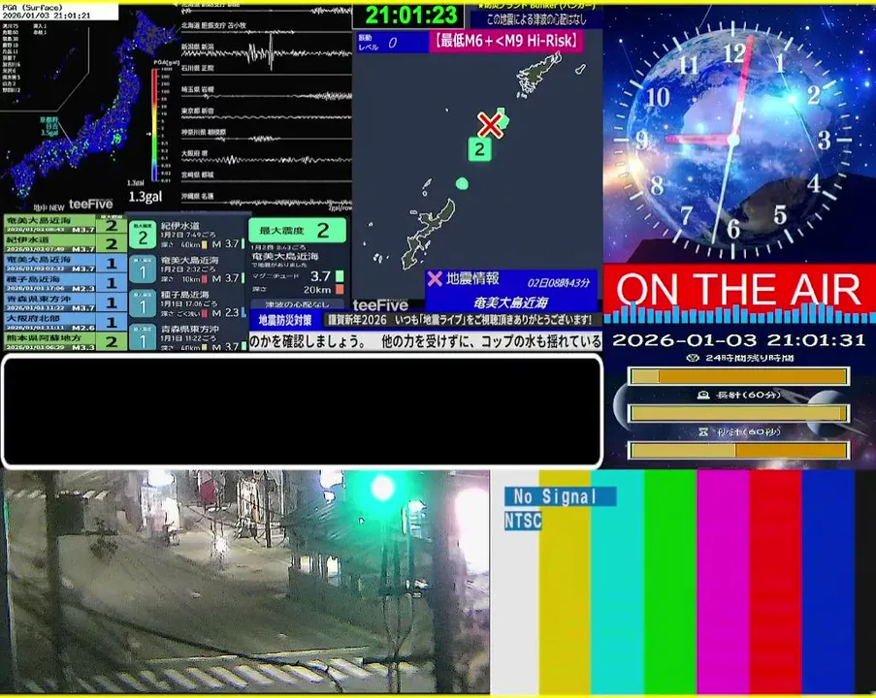Click the 埼玉県 岩槻 waveform label
The image size is (876, 698).
(x=197, y=89)
